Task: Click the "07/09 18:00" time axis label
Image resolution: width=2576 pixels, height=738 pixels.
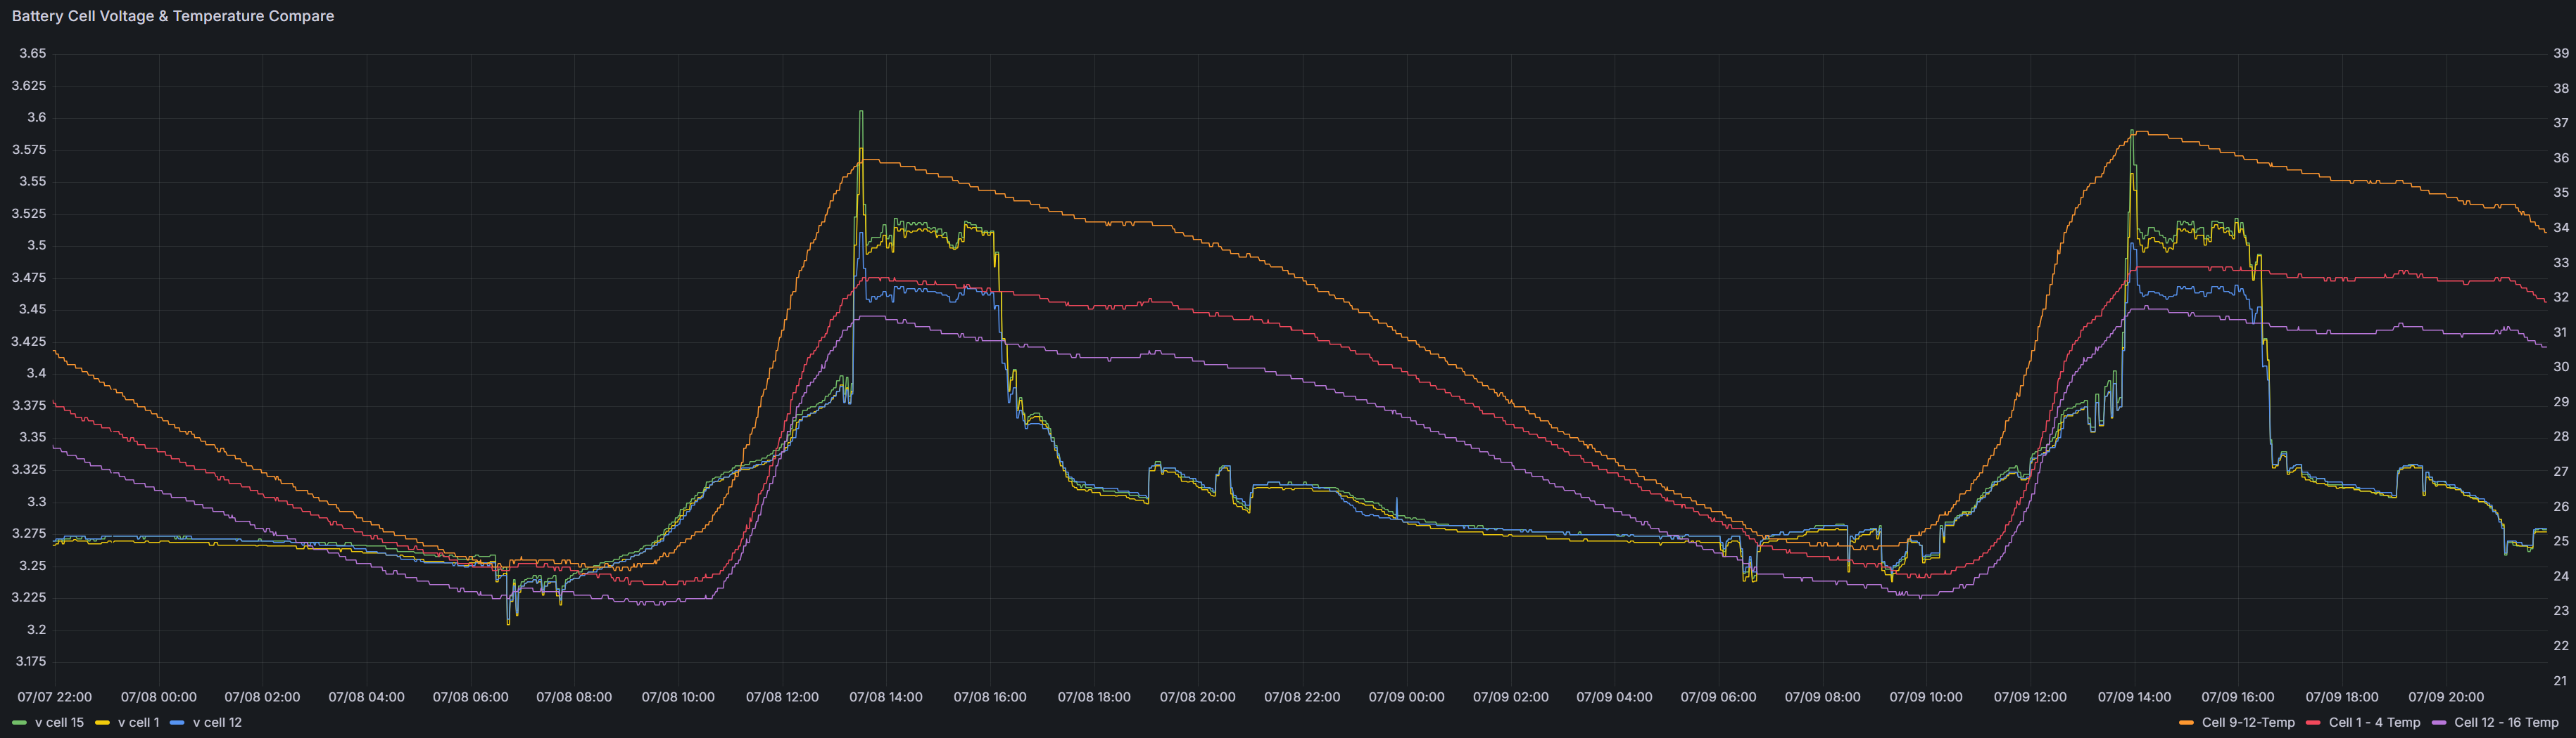Action: tap(2342, 697)
